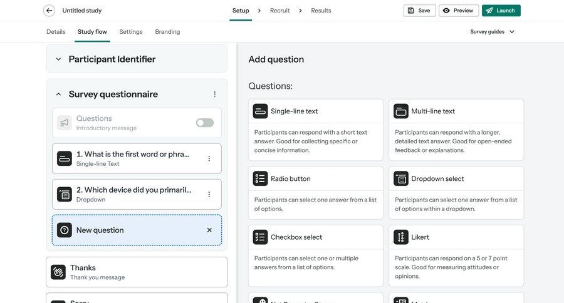The image size is (564, 303).
Task: Collapse the Survey questionnaire section
Action: (x=58, y=95)
